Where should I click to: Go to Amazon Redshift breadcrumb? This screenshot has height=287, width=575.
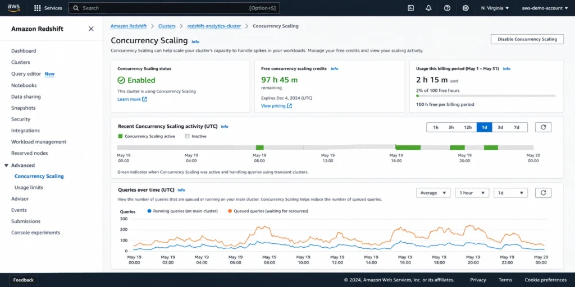[x=129, y=26]
